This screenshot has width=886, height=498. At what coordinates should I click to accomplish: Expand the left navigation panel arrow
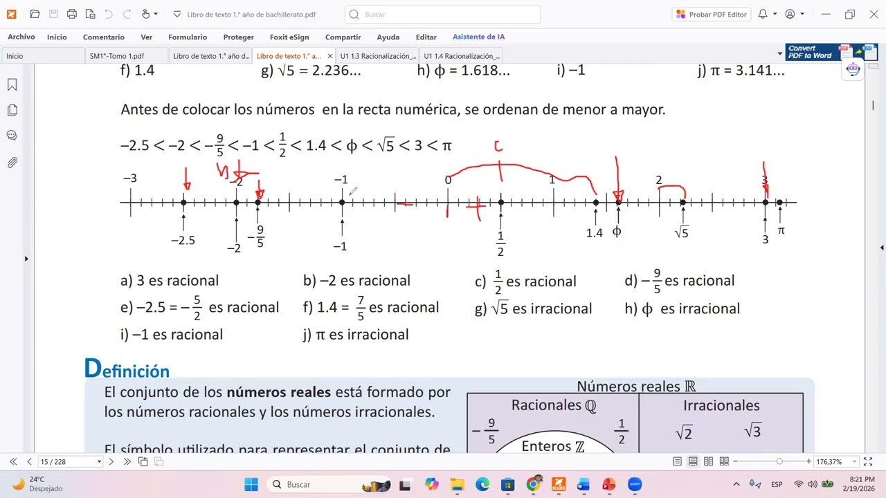coord(26,259)
